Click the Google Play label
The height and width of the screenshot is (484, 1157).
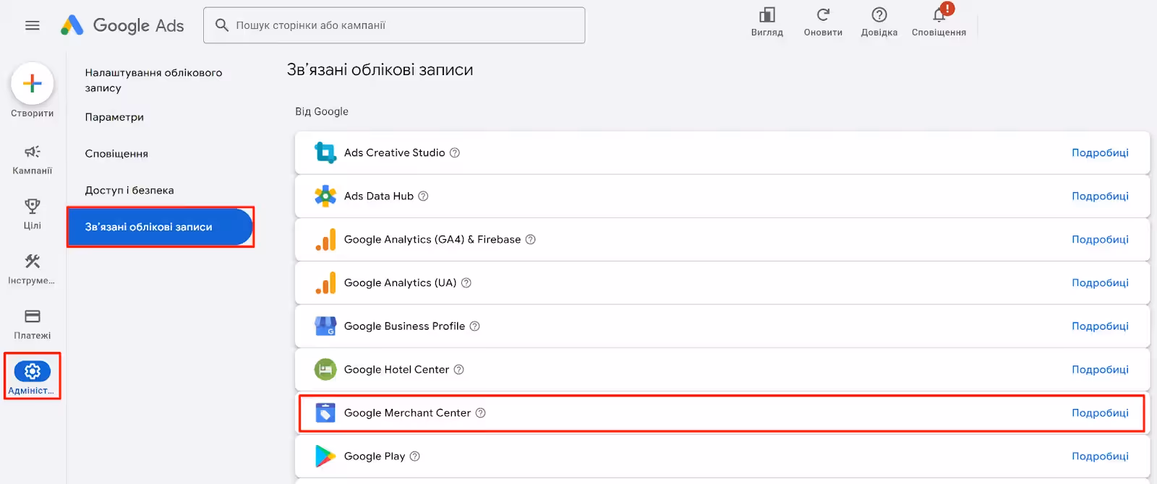(x=375, y=456)
